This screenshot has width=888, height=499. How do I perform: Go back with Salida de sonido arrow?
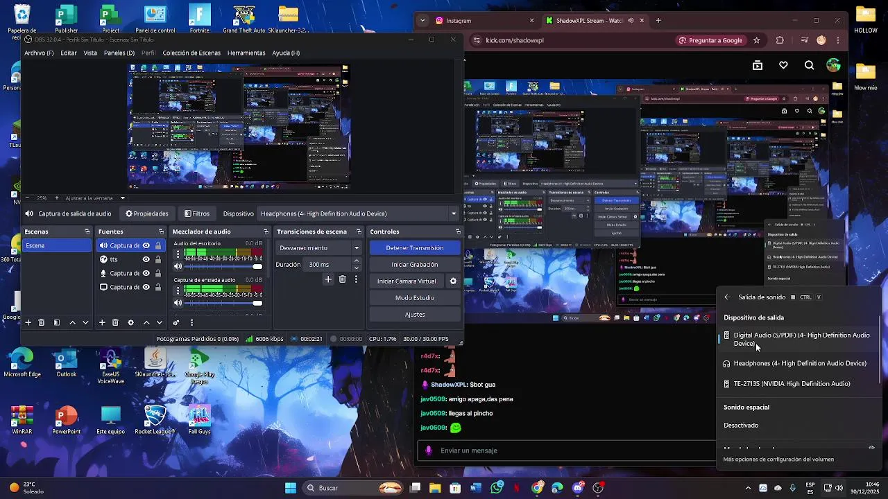coord(727,297)
